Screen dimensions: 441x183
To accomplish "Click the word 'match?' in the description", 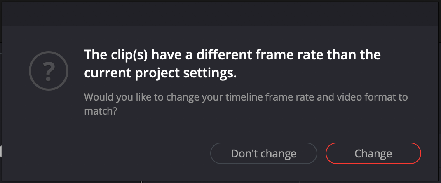I will 101,111.
